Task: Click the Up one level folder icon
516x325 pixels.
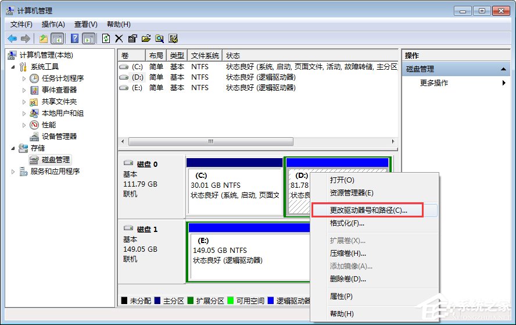Action: (44, 39)
